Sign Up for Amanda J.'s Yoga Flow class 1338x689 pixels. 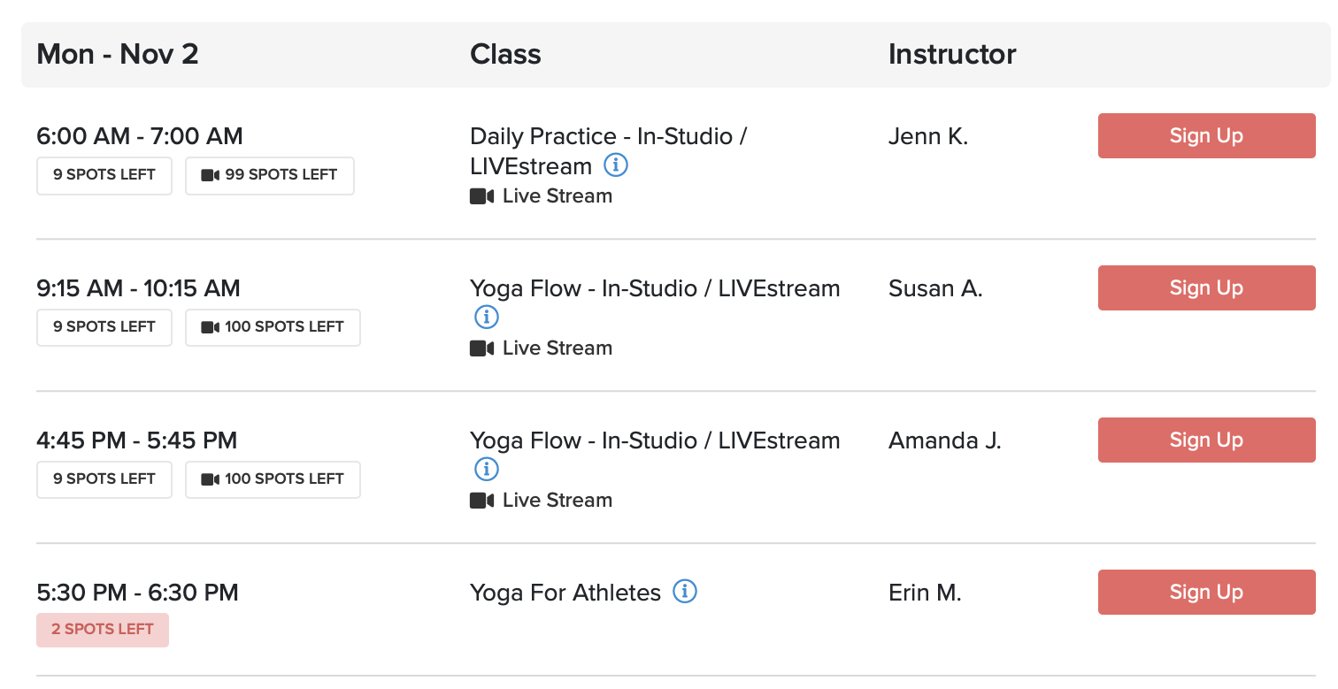coord(1205,440)
